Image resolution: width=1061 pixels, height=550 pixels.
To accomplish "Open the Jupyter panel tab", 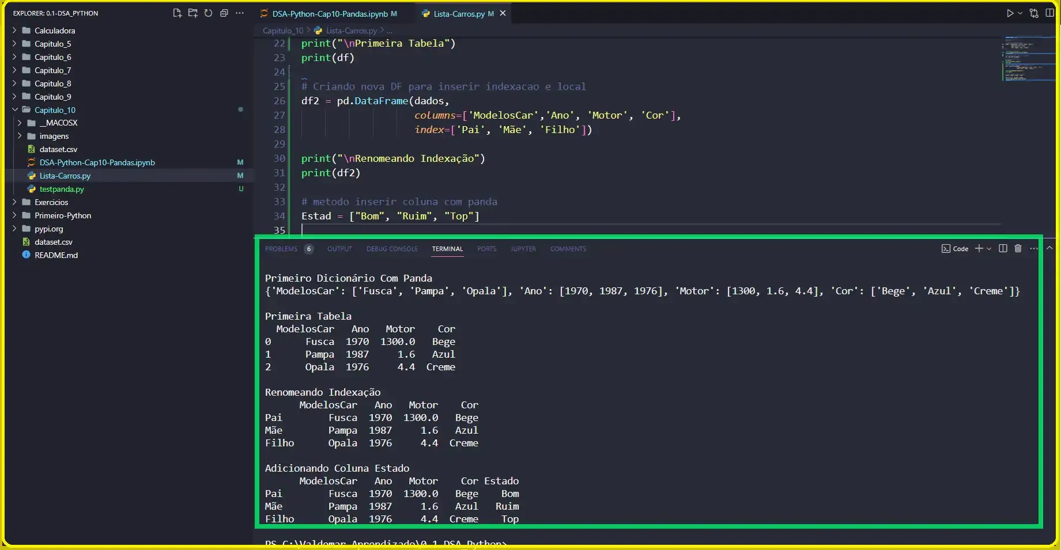I will click(523, 249).
